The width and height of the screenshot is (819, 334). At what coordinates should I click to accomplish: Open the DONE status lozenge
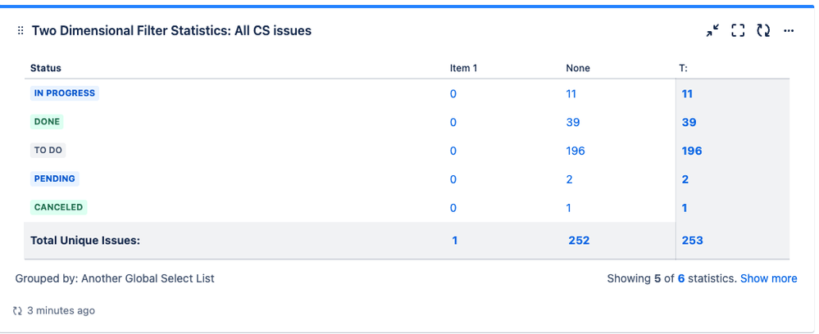pos(47,122)
